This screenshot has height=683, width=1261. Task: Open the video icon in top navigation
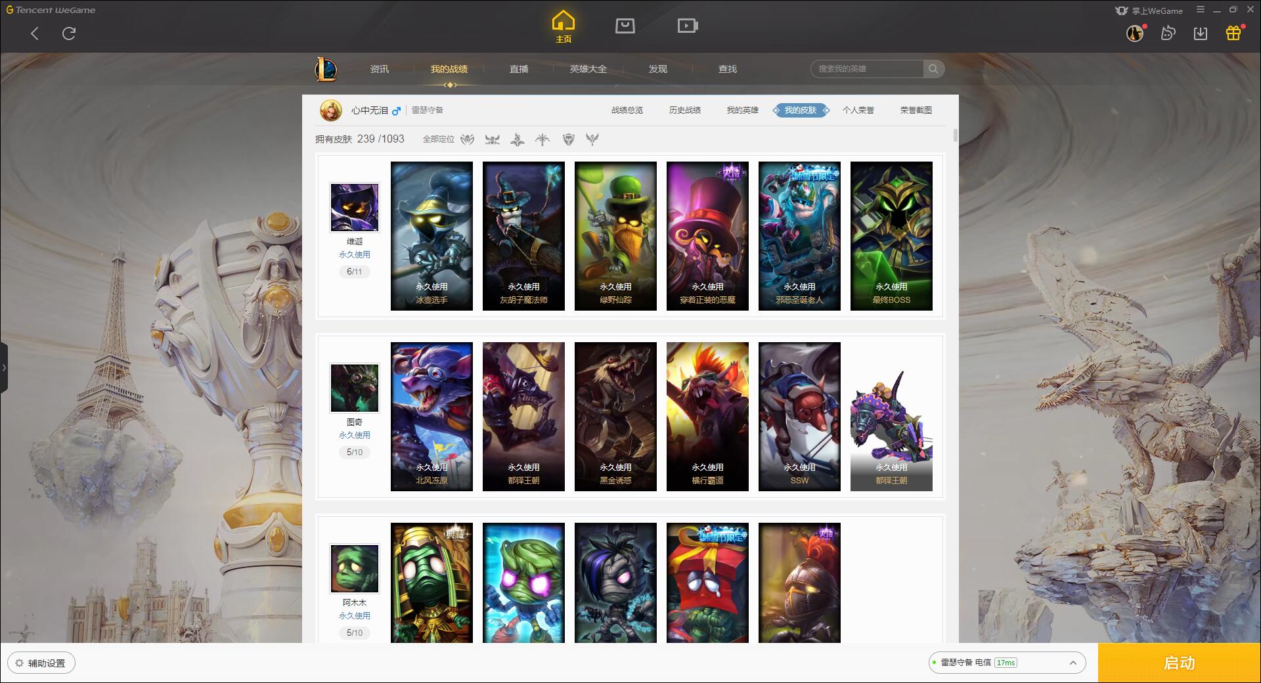688,26
